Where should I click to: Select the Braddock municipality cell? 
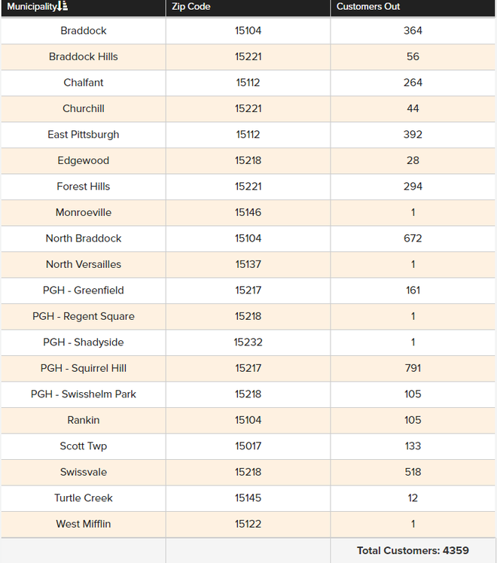point(84,31)
